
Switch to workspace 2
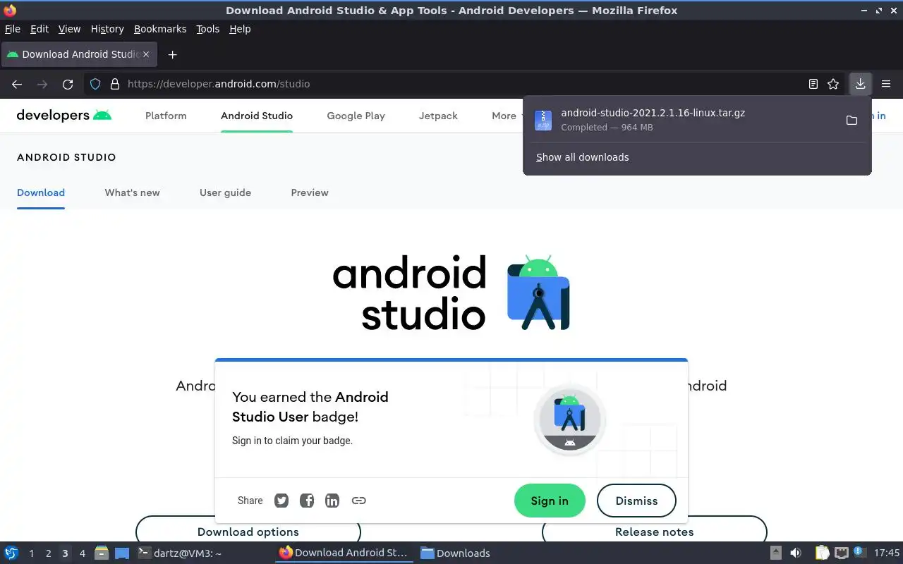[x=48, y=553]
